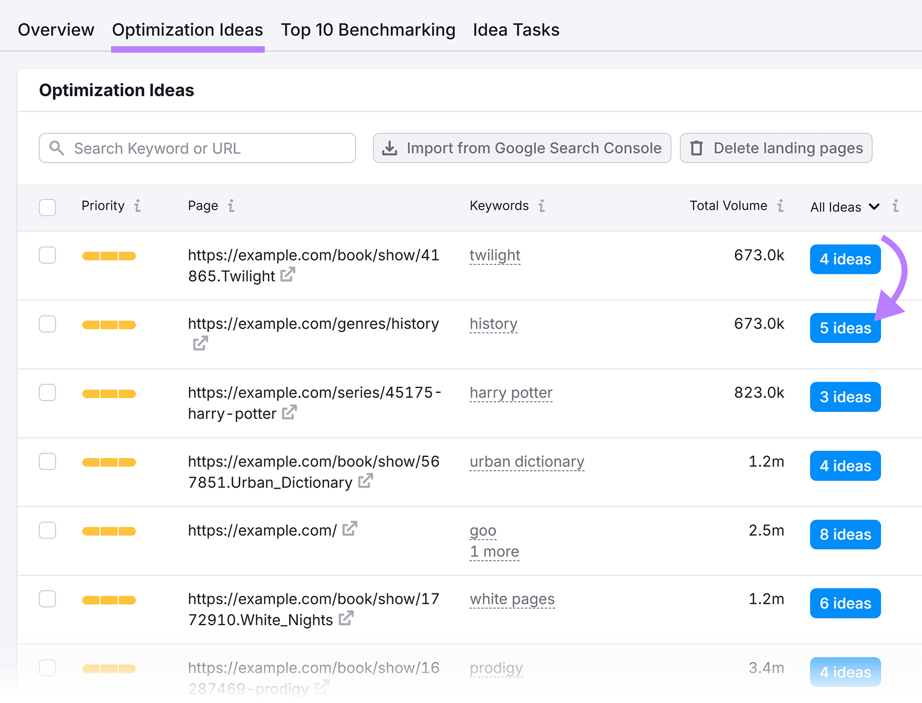Click the info icon beside Keywords column
The height and width of the screenshot is (703, 922).
tap(541, 206)
